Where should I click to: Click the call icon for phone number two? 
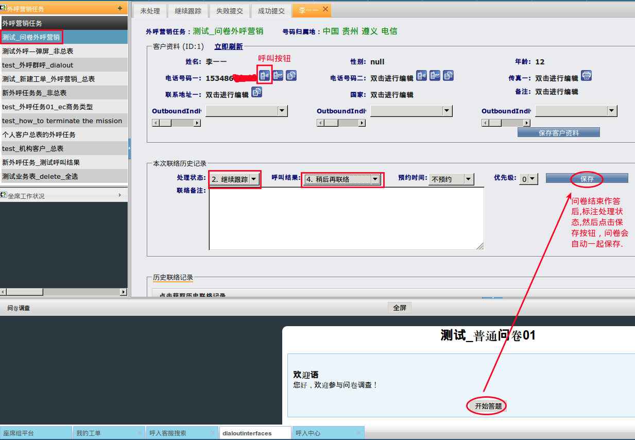click(x=421, y=76)
